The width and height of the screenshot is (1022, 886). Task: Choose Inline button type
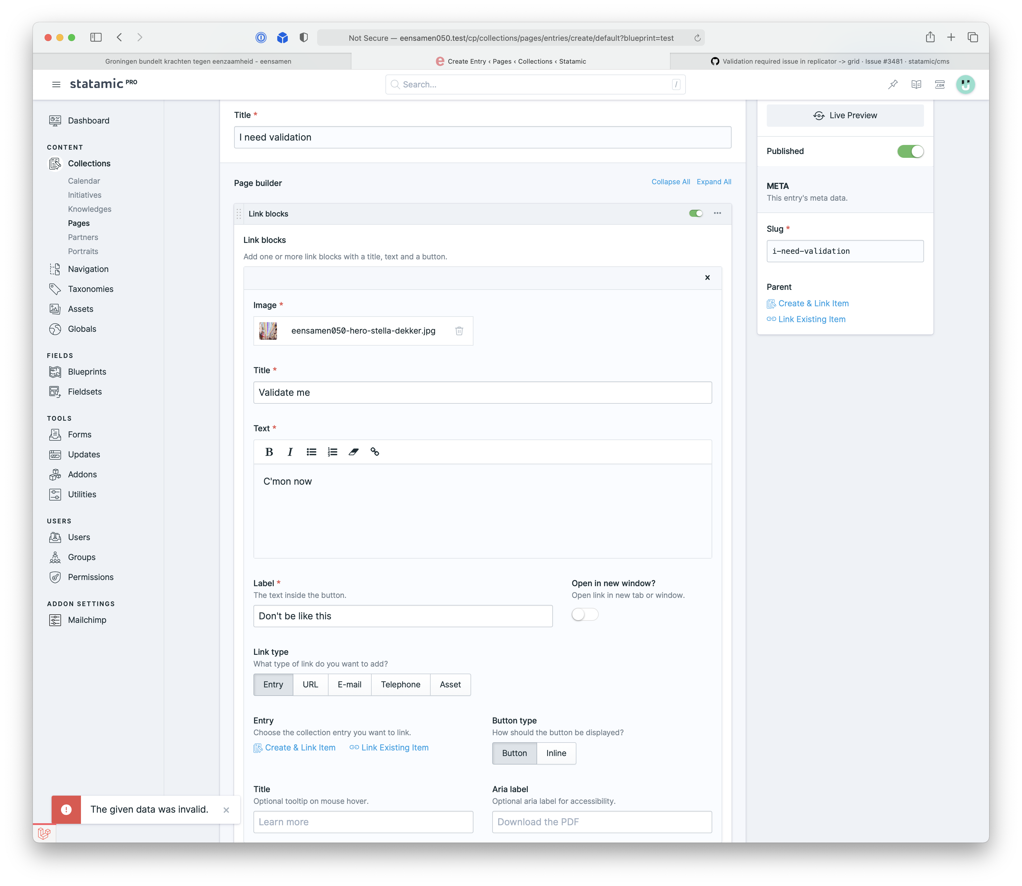[556, 753]
